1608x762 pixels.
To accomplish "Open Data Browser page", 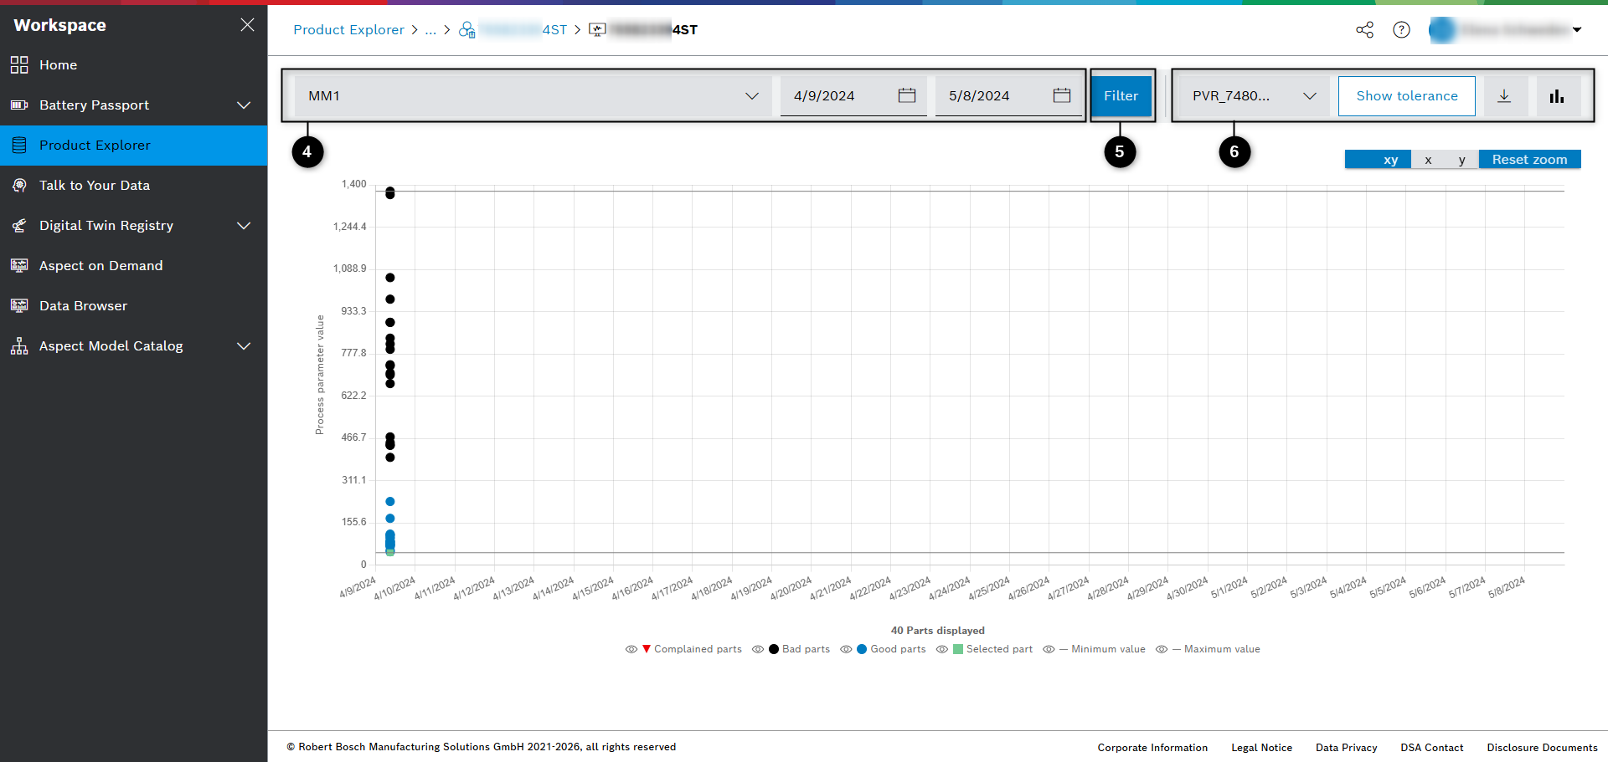I will click(x=134, y=305).
